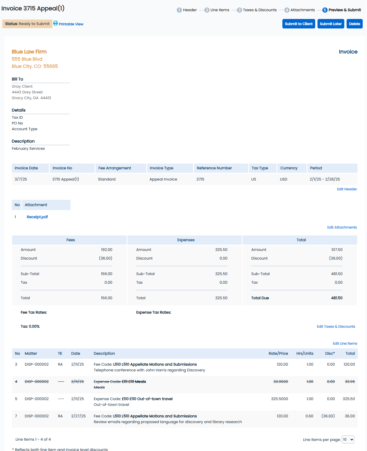This screenshot has width=367, height=451.
Task: Click step 2 circle for Line Items
Action: point(207,10)
